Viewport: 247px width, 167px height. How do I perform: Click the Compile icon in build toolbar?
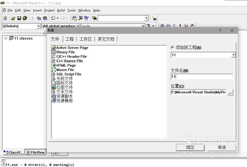pos(162,25)
